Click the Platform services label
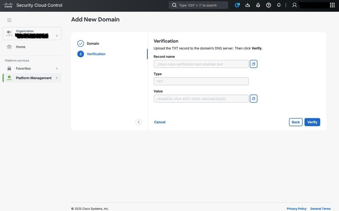 [x=17, y=61]
